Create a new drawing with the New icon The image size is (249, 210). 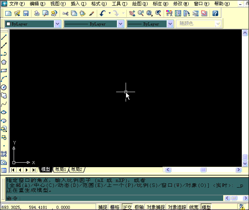[8, 13]
